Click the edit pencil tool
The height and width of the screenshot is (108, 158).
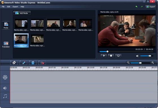pos(23,63)
